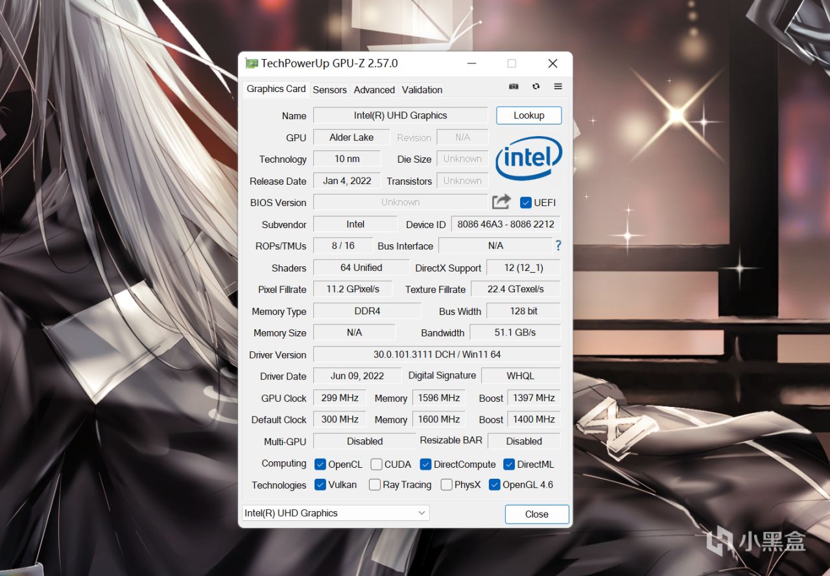
Task: Click the Driver Date field Jun 09, 2022
Action: pyautogui.click(x=357, y=376)
